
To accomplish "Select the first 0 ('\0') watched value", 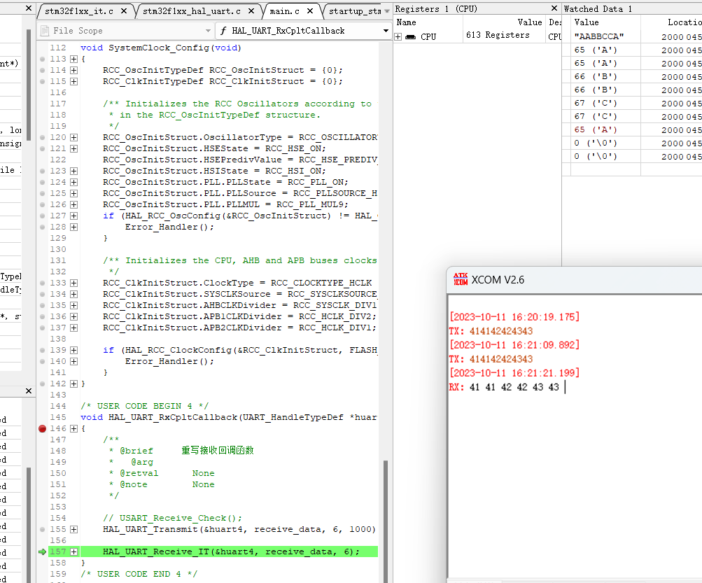I will pos(596,143).
